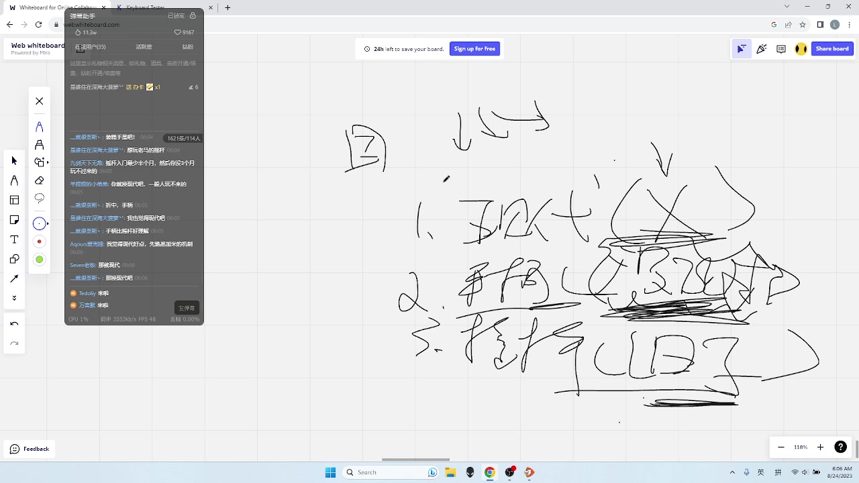Select the Pen tool in main toolbar
Image resolution: width=859 pixels, height=483 pixels.
[14, 180]
